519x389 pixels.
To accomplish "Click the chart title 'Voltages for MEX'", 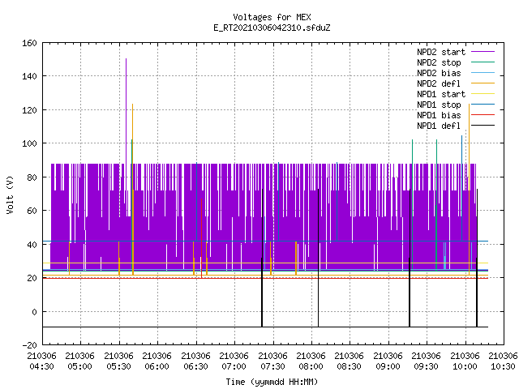I will pos(272,17).
